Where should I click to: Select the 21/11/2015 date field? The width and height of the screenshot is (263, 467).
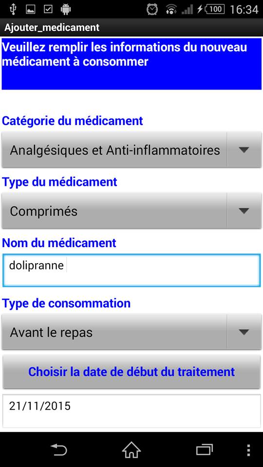(x=131, y=411)
